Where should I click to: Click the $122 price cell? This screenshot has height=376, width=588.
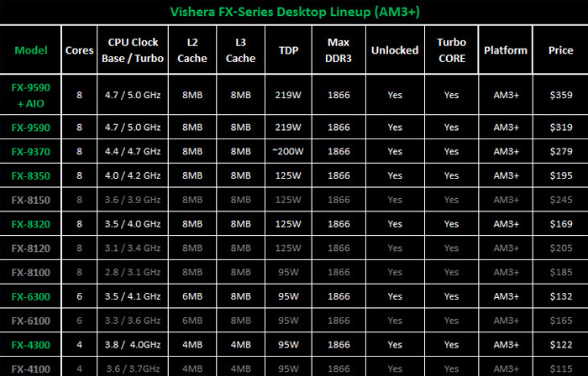click(561, 345)
